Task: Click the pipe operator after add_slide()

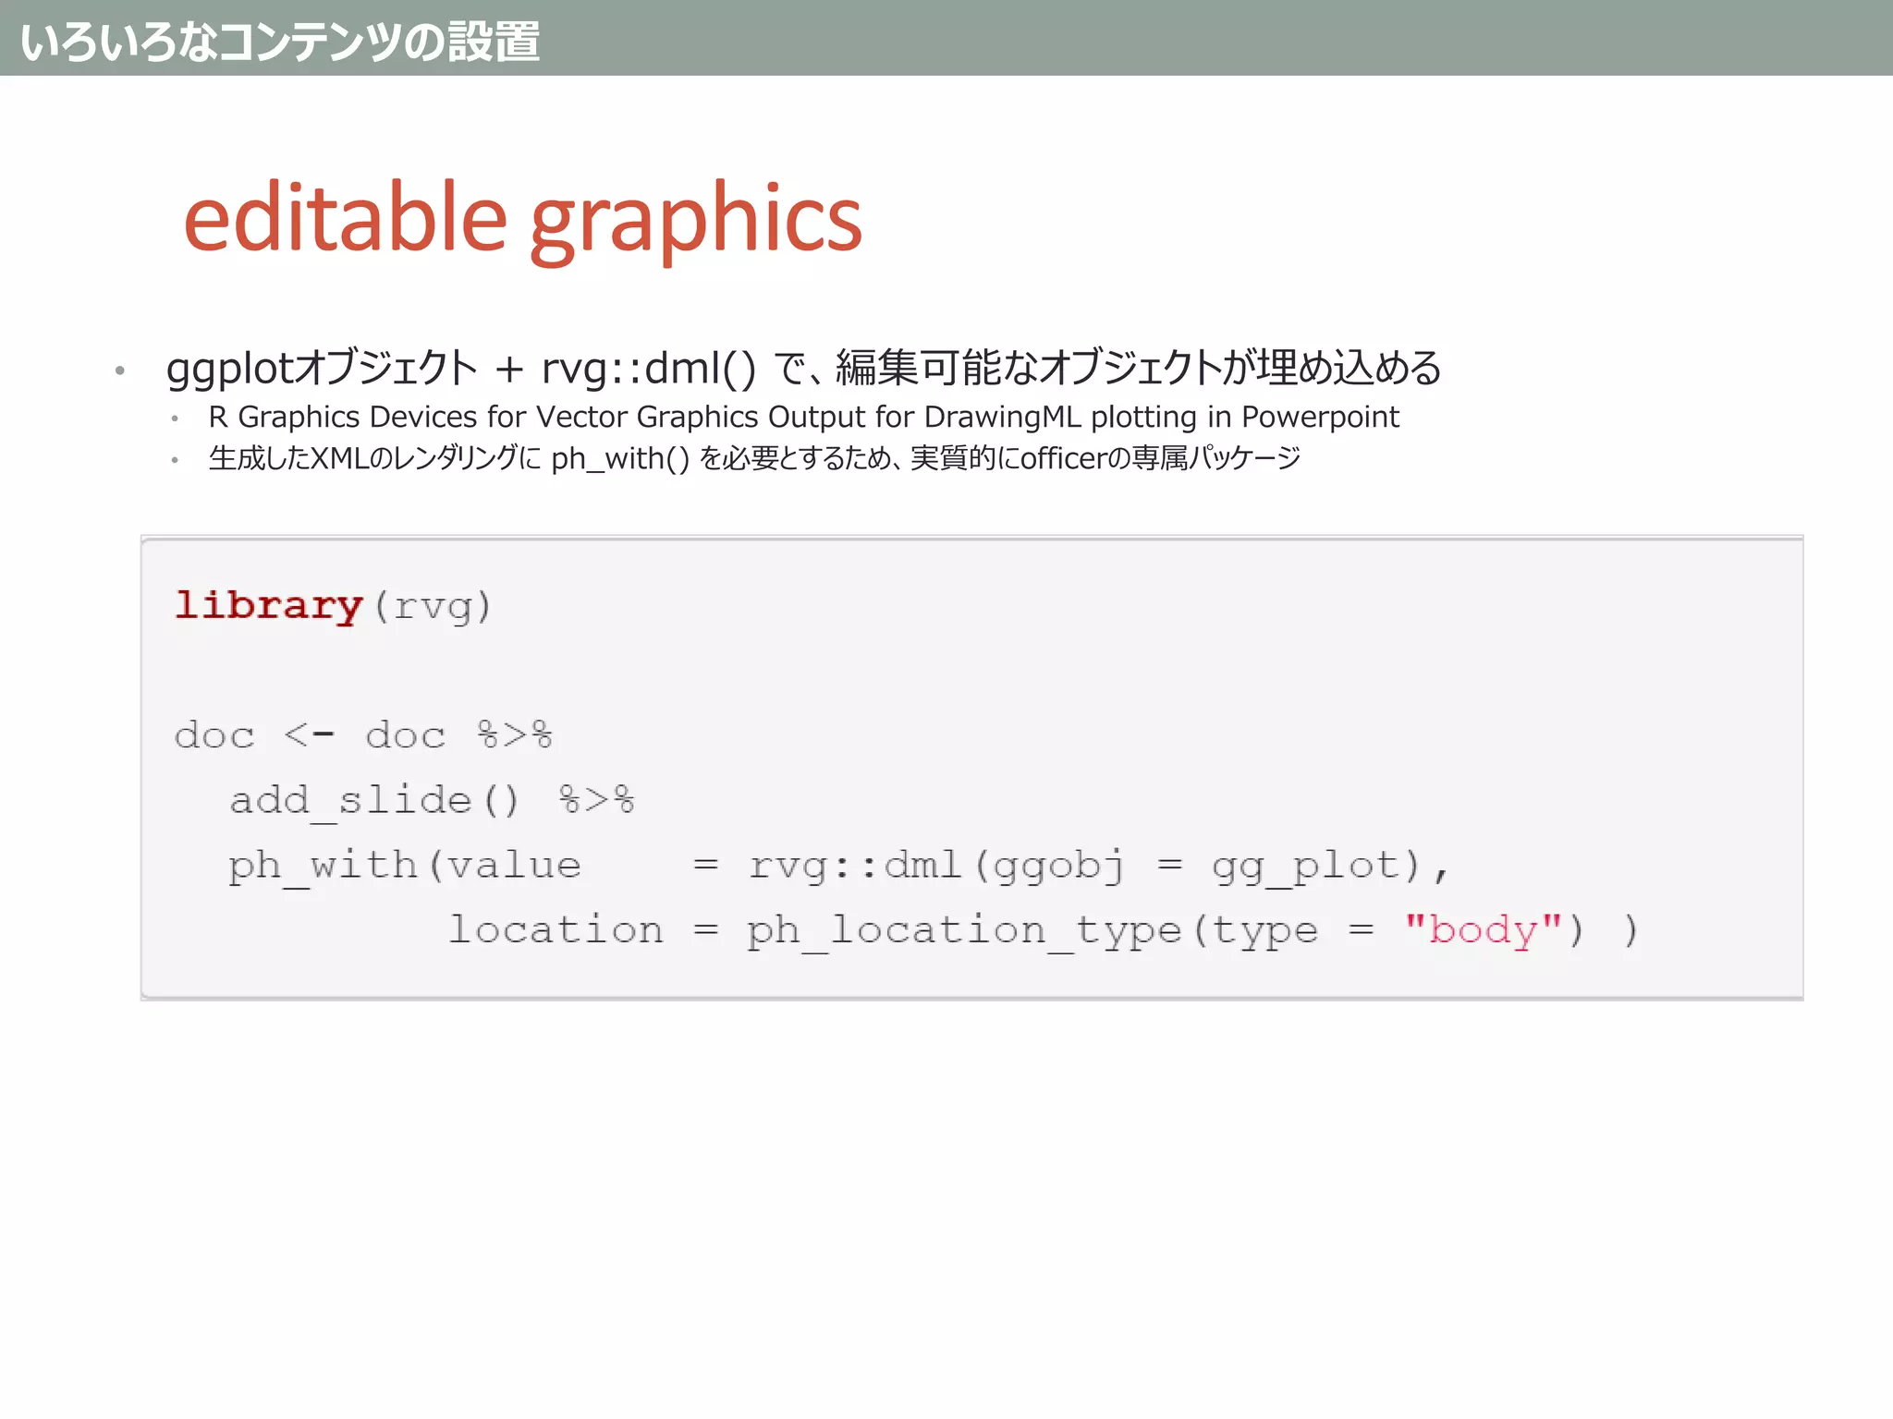Action: [597, 800]
